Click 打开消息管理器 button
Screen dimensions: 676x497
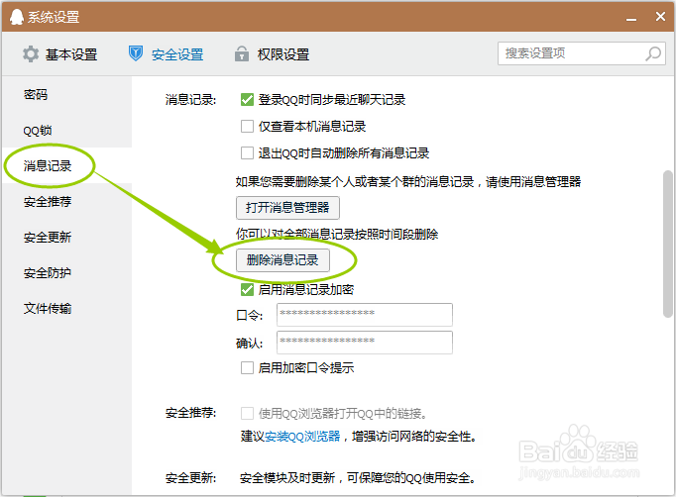coord(287,208)
